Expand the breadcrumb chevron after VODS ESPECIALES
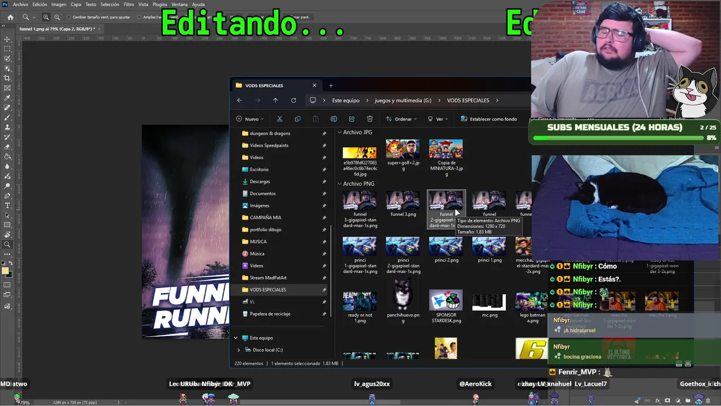The height and width of the screenshot is (406, 721). point(497,100)
